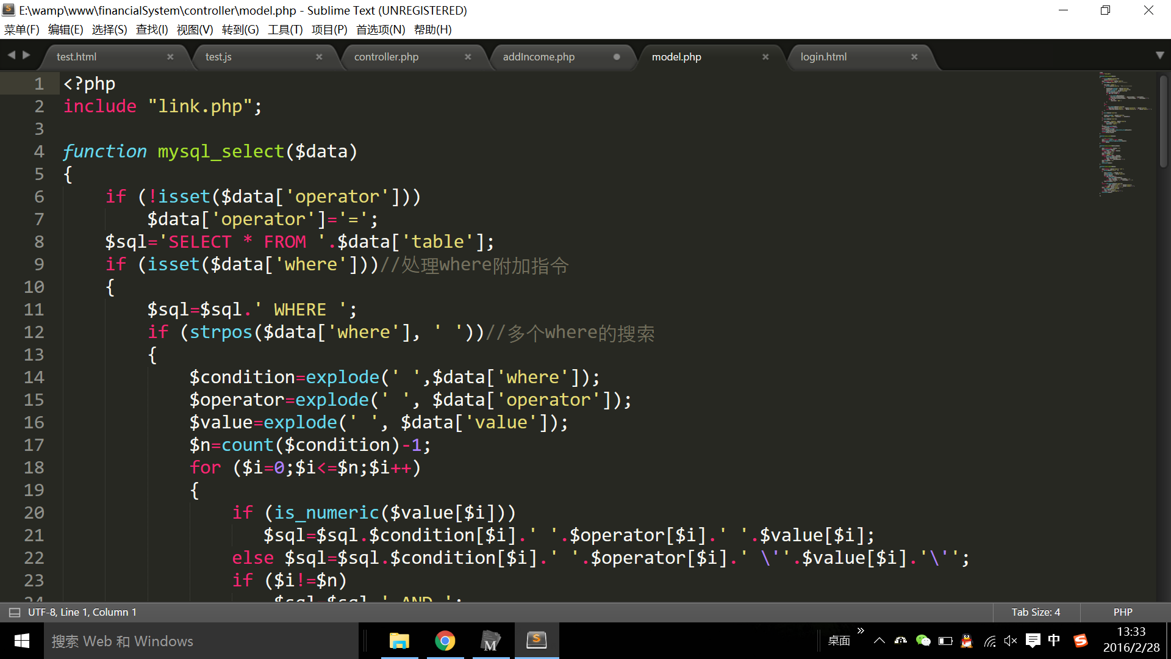Screen dimensions: 1171x659
Task: Open the 查找(I) menu
Action: 152,29
